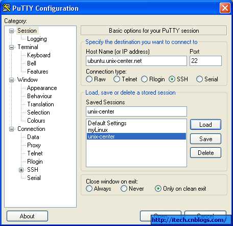Open the Selection category
The width and height of the screenshot is (233, 226).
click(38, 112)
